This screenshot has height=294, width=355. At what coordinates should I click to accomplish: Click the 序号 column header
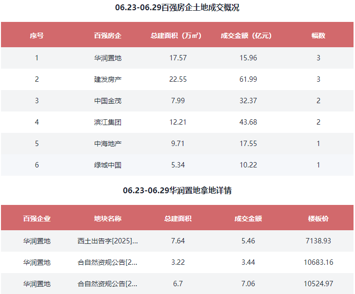click(37, 36)
